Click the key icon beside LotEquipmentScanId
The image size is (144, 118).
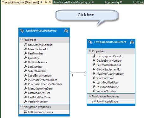(94, 56)
